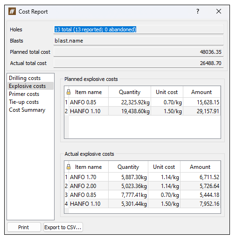Click Export to CSV button

click(63, 227)
